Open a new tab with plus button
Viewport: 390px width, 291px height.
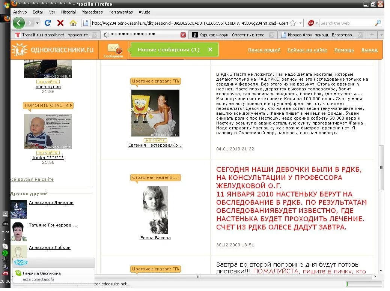372,35
